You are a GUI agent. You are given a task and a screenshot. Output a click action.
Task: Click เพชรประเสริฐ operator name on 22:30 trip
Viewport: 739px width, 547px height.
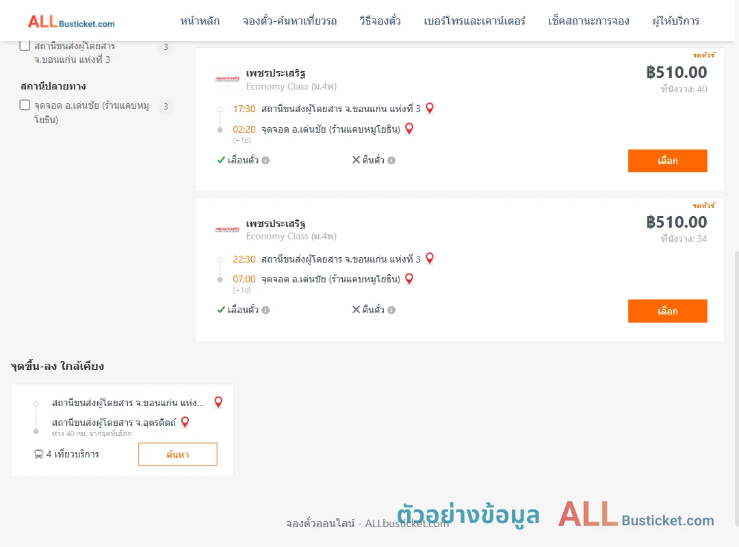pyautogui.click(x=276, y=224)
